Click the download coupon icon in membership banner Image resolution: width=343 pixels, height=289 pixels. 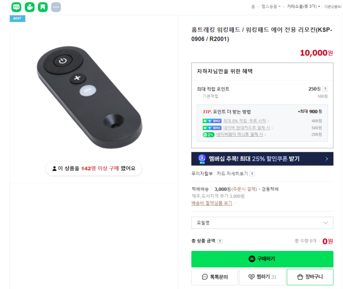tap(202, 159)
